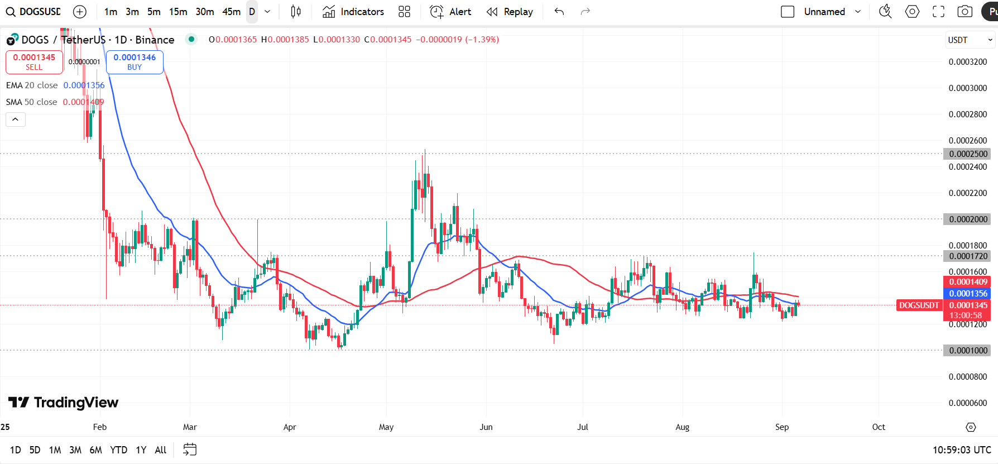Add symbol with the plus circle icon
The image size is (998, 464).
(80, 12)
